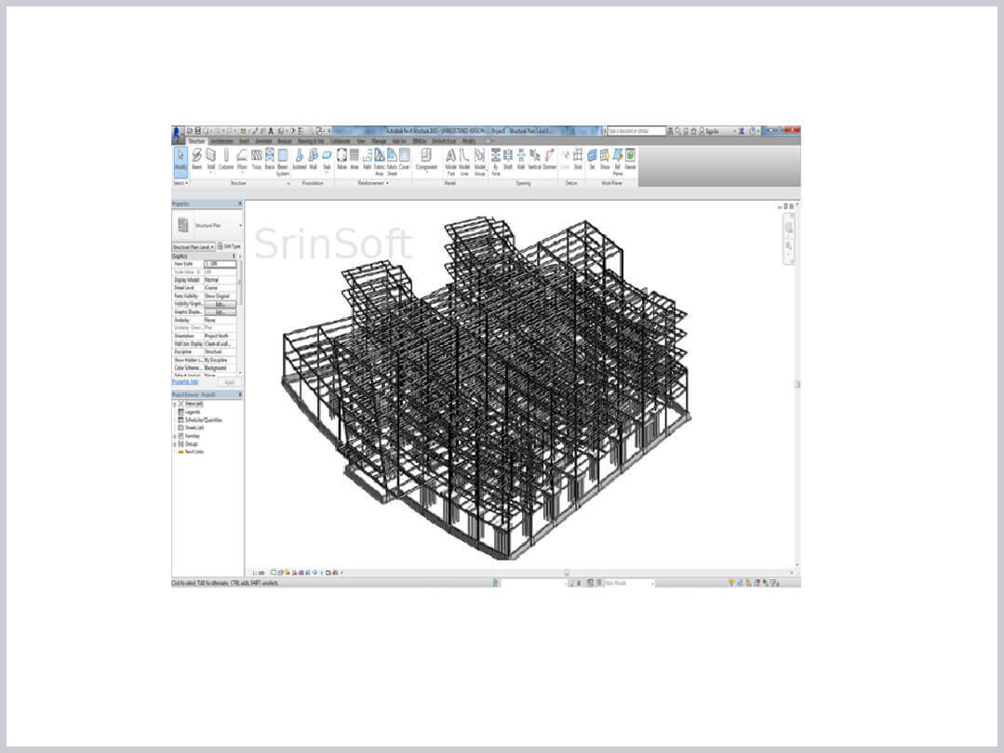1004x753 pixels.
Task: Click the search keyword input field
Action: (x=636, y=130)
